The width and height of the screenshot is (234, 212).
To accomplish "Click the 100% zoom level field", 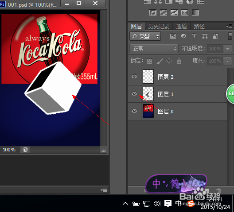I will point(9,150).
